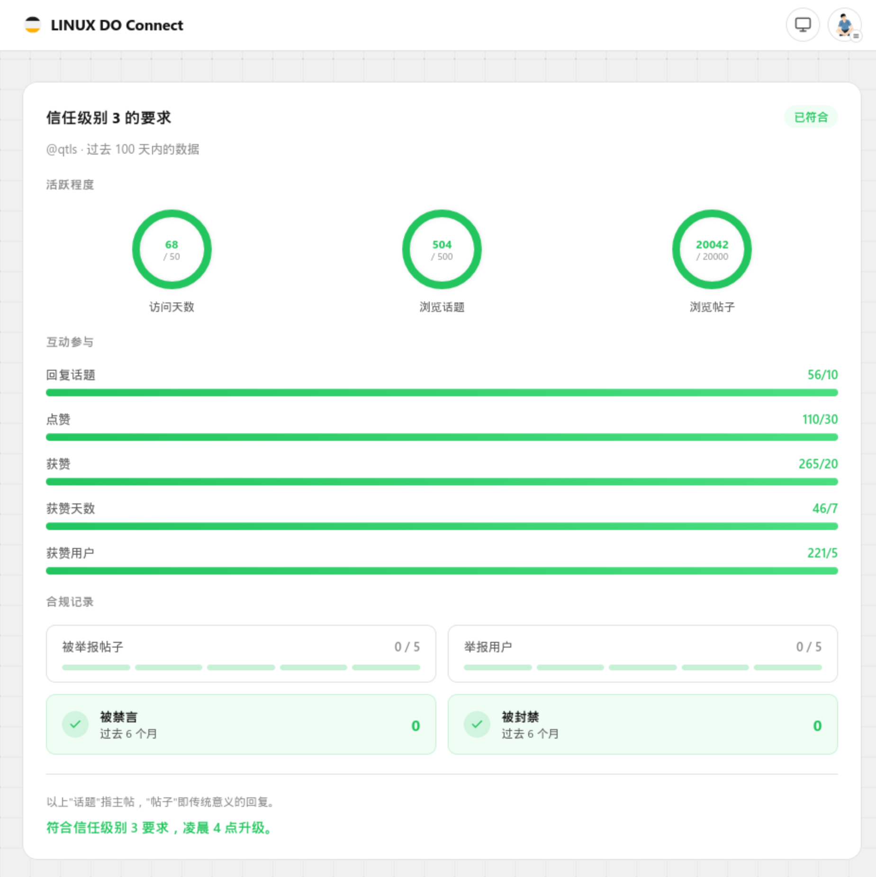Click the green 符合信任级别 3 要求 message
This screenshot has width=876, height=877.
tap(160, 828)
